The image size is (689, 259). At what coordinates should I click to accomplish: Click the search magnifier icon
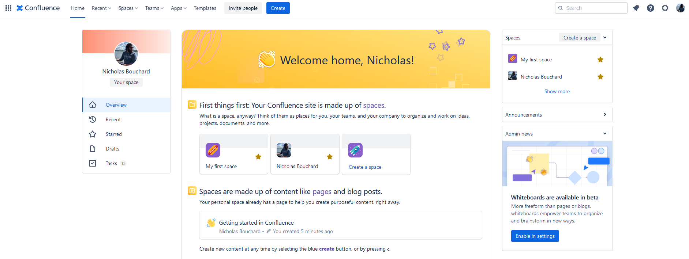click(x=561, y=8)
